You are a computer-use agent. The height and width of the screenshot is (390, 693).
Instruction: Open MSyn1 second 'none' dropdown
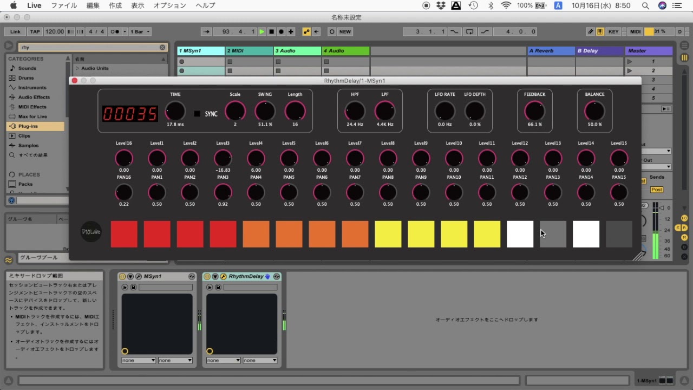click(x=175, y=360)
